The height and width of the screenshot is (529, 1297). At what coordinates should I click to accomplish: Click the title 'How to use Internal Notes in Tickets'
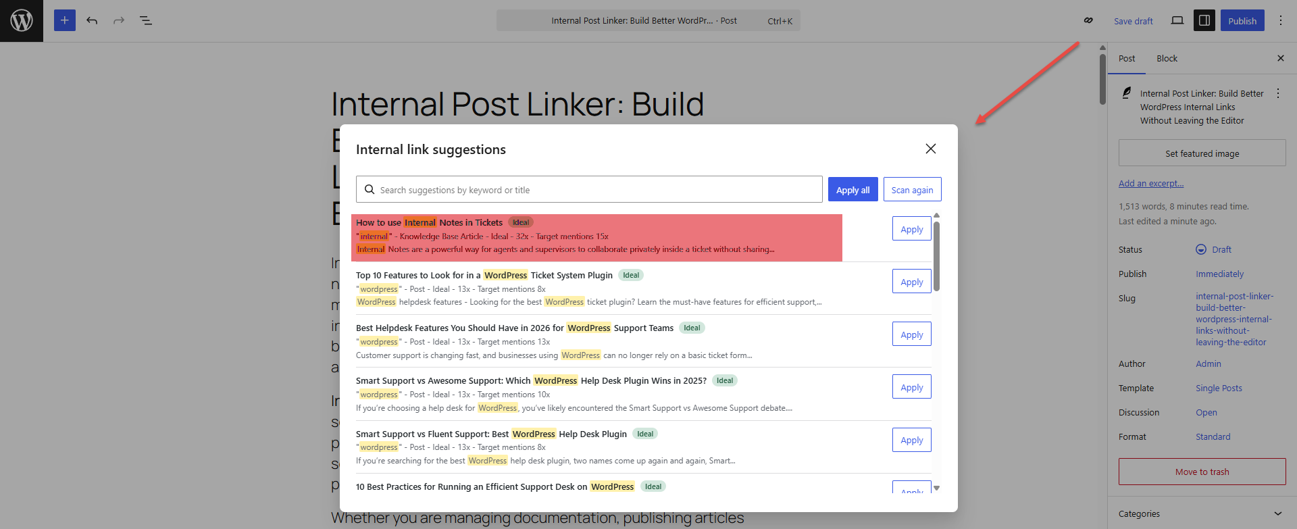pos(430,222)
